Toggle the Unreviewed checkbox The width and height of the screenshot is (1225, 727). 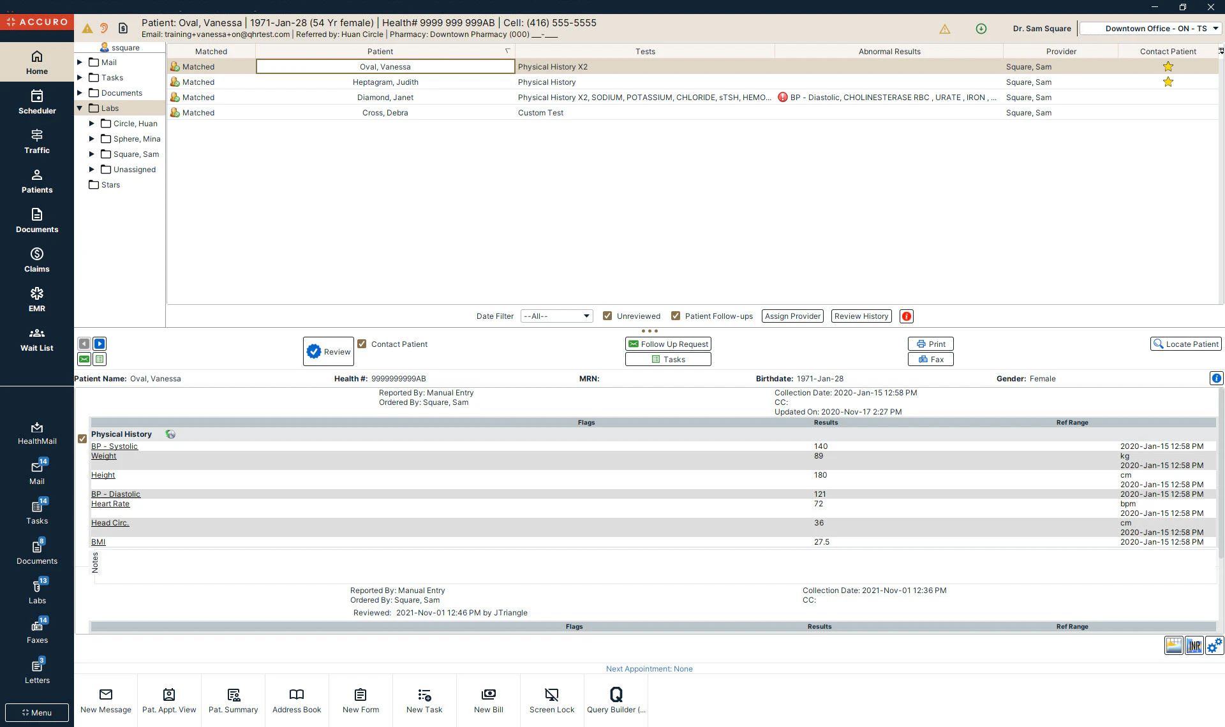(x=607, y=316)
